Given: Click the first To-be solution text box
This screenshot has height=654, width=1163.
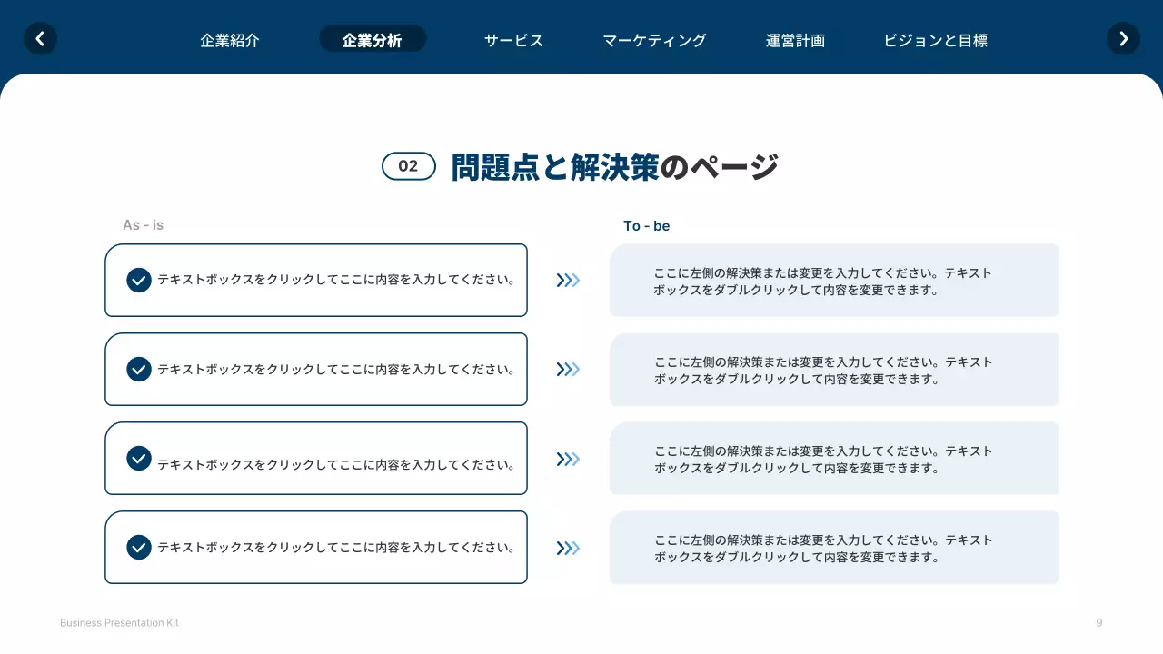Looking at the screenshot, I should click(834, 280).
